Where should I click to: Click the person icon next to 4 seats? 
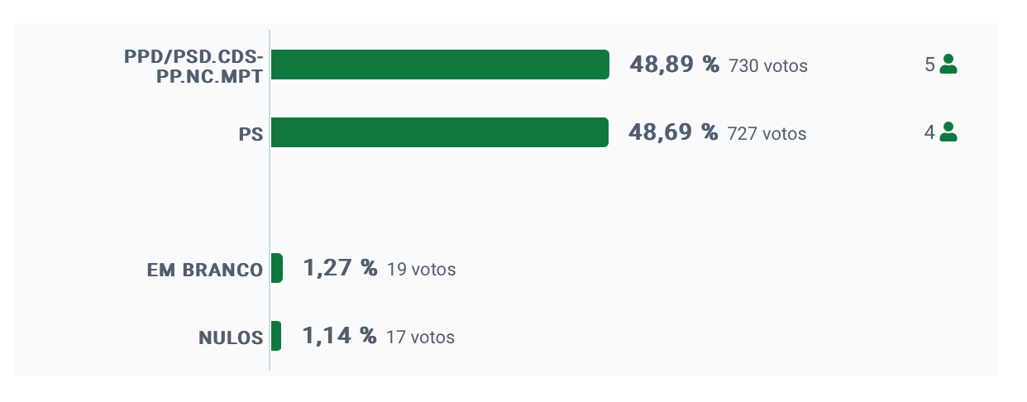948,132
